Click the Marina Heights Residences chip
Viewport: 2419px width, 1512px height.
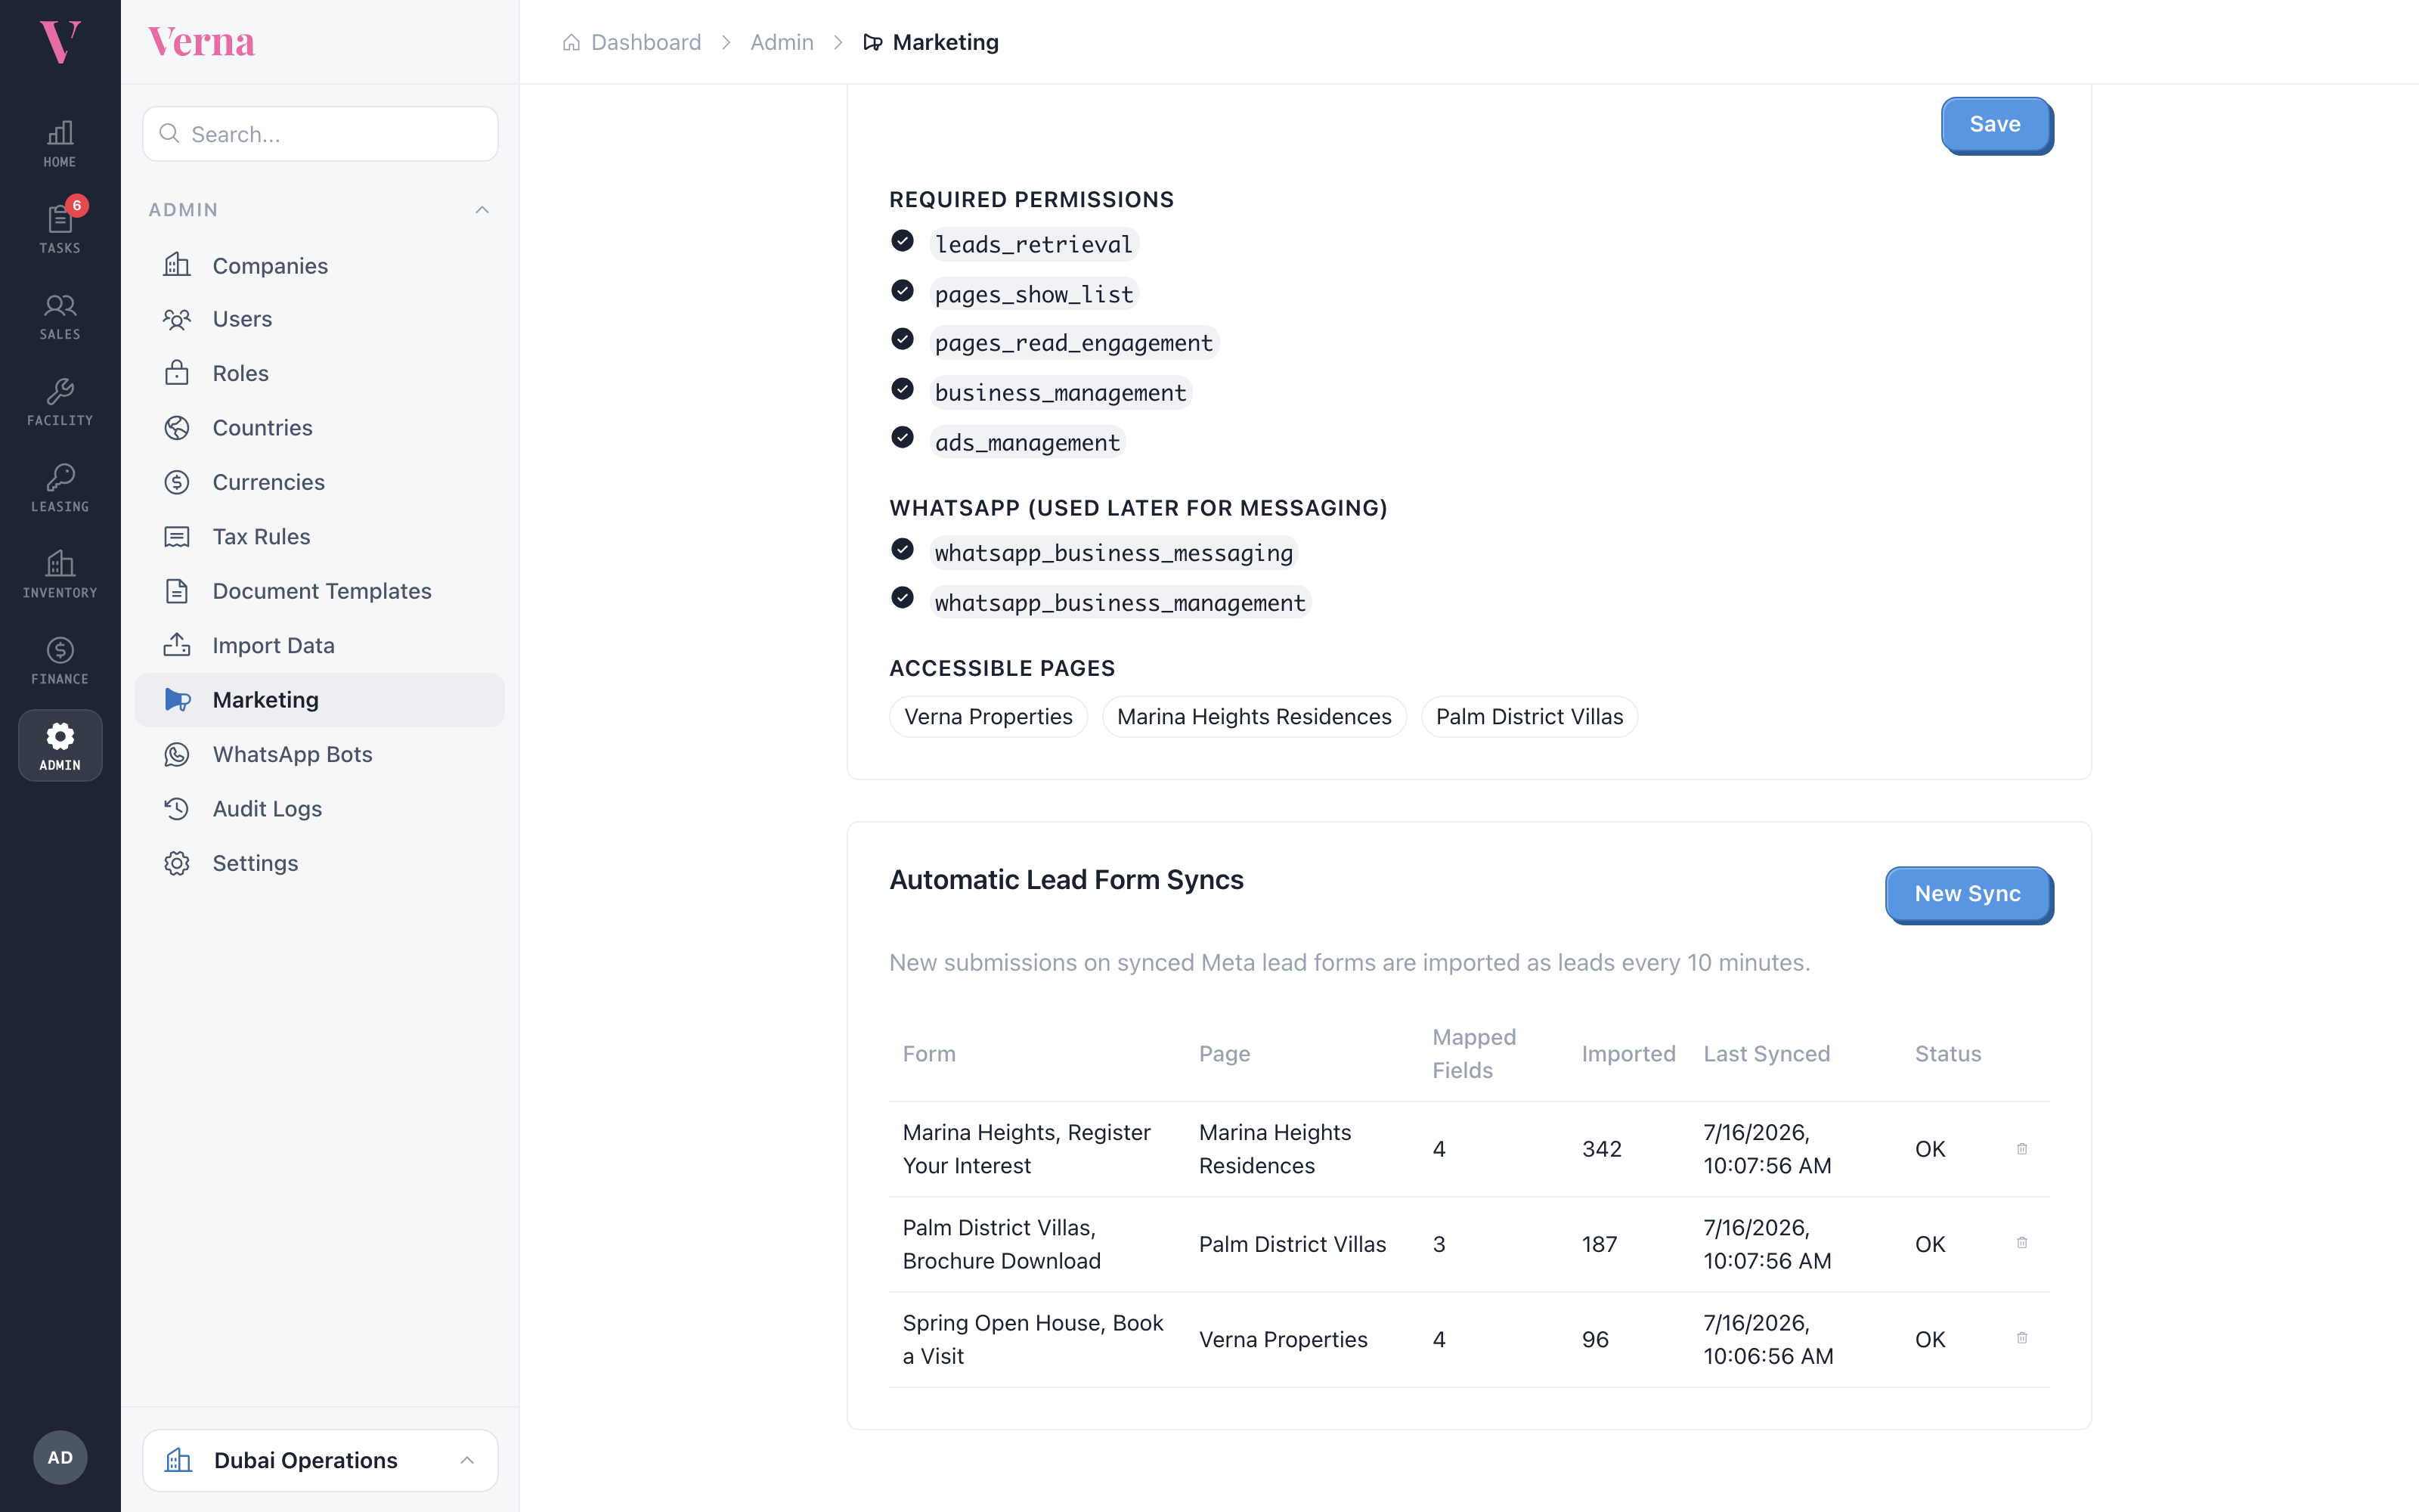pos(1253,717)
